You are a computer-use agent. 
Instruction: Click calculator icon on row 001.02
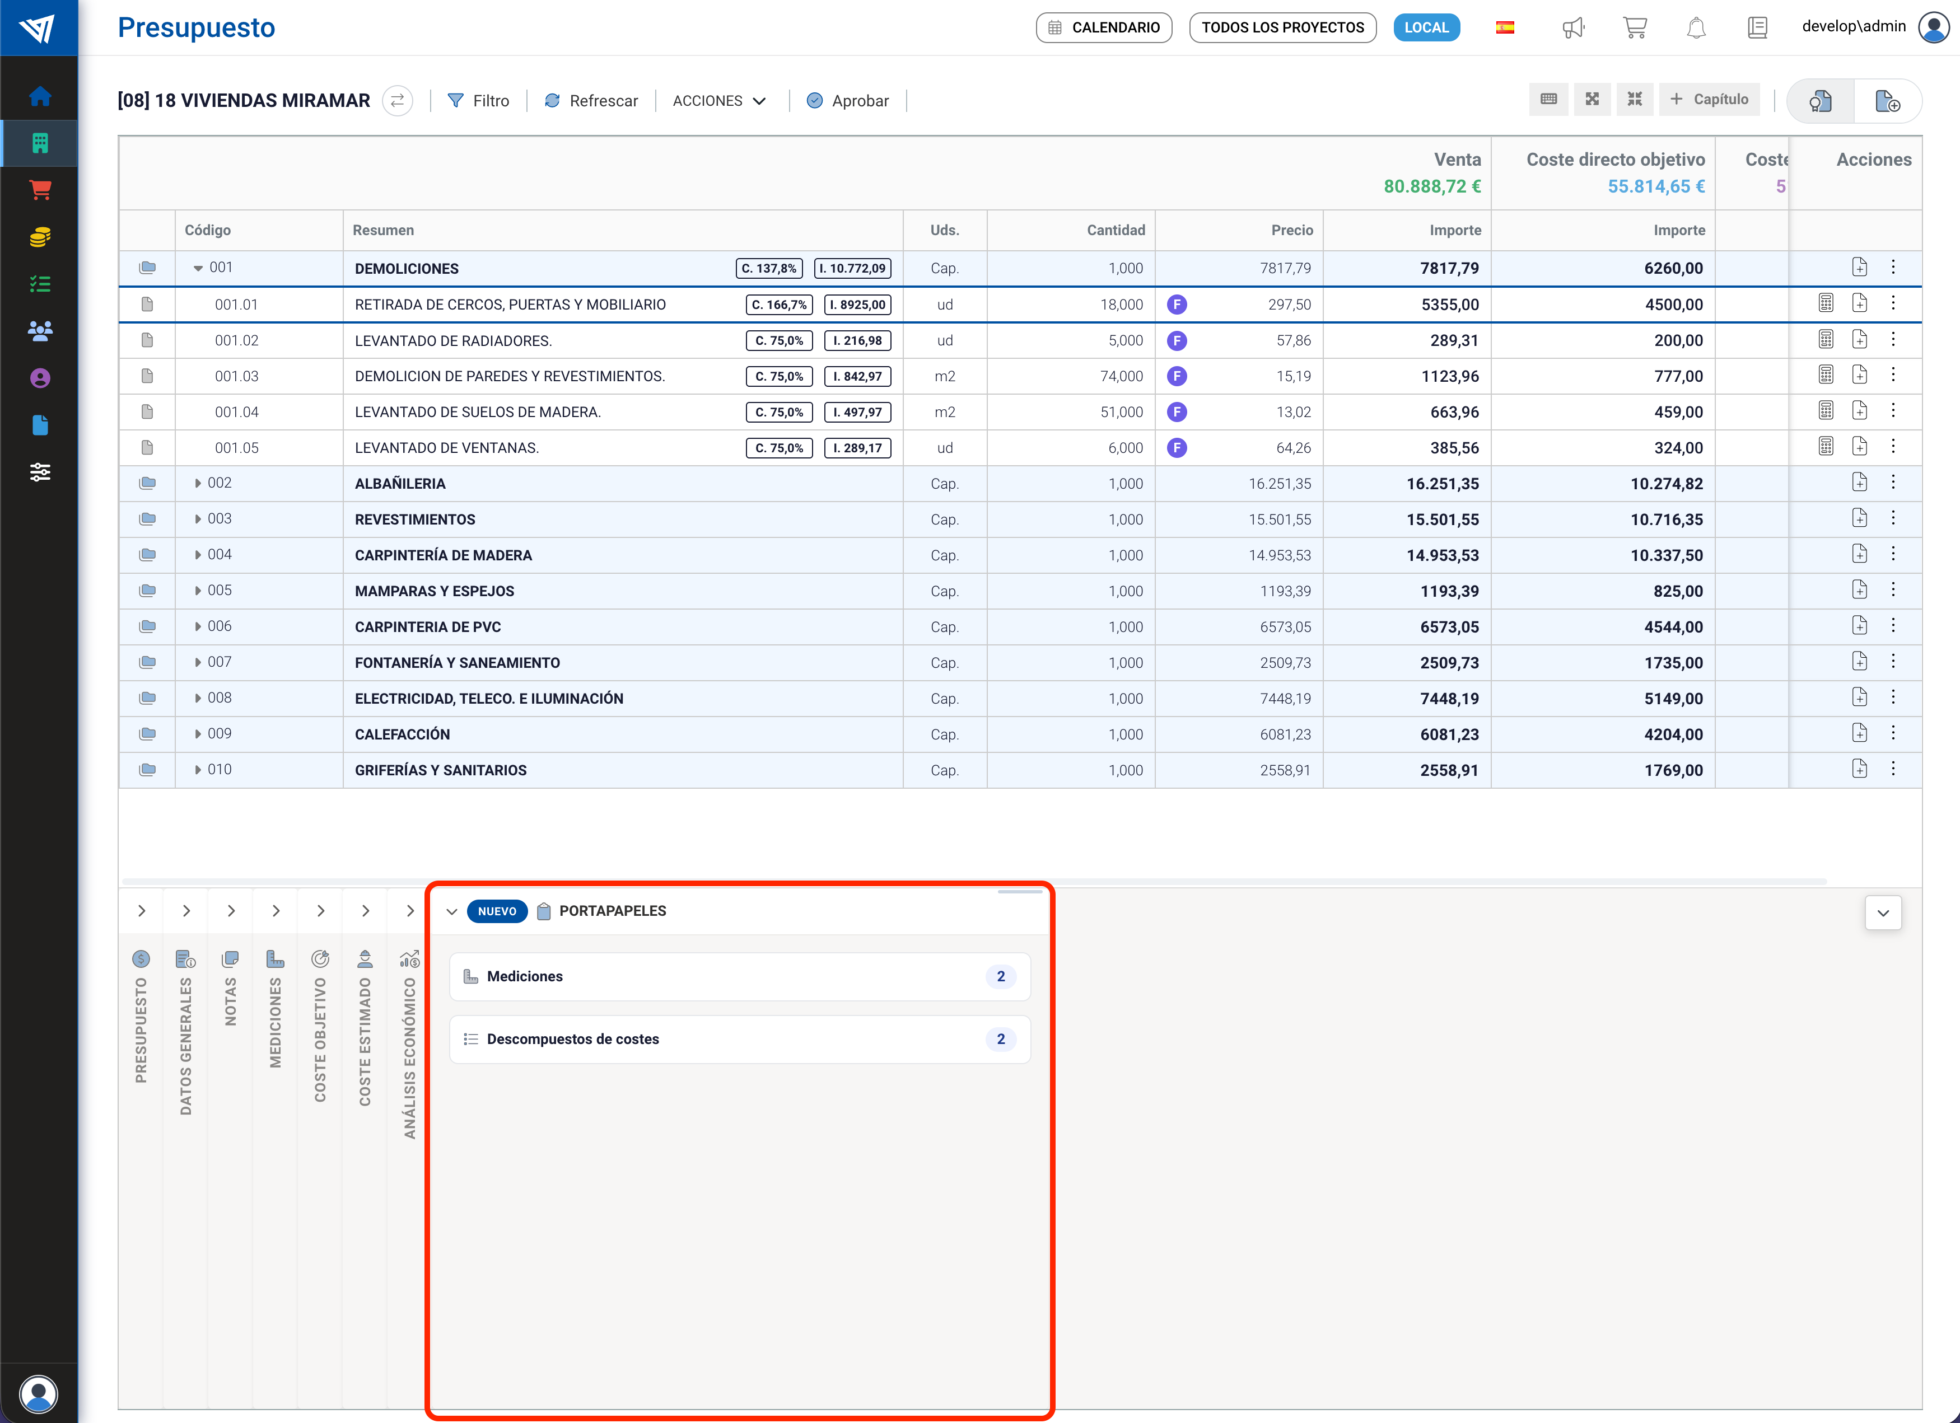(x=1825, y=340)
